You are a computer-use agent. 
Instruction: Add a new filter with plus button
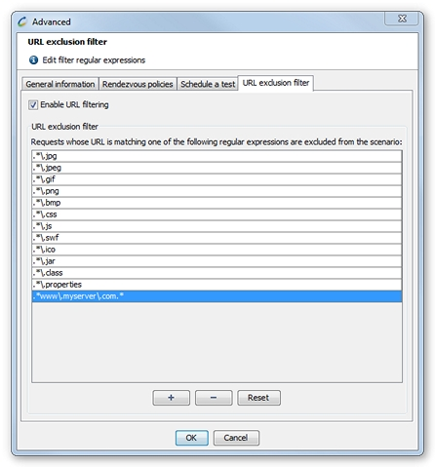[x=171, y=398]
